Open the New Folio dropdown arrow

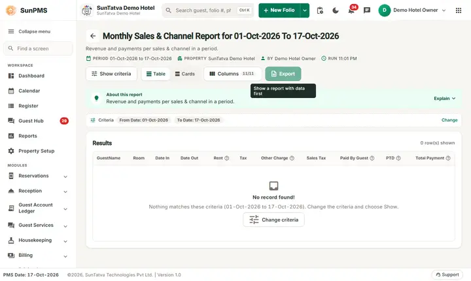tap(305, 10)
